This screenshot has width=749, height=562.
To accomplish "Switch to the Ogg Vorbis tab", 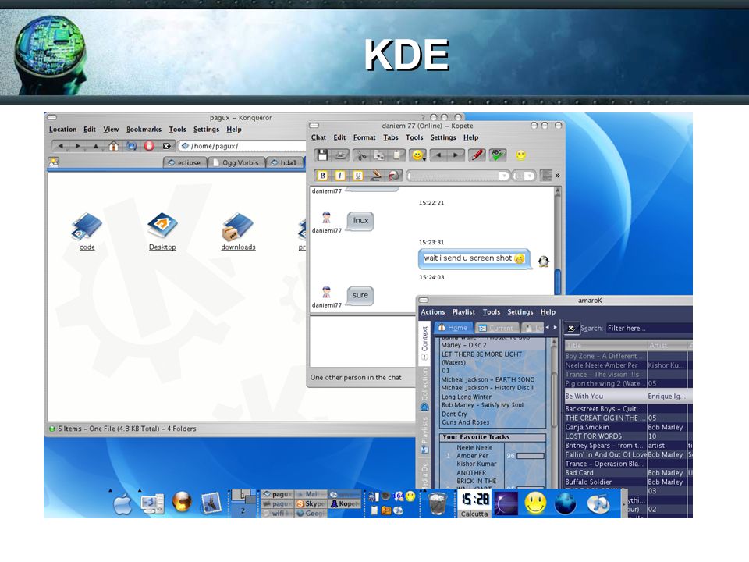I will click(x=236, y=162).
